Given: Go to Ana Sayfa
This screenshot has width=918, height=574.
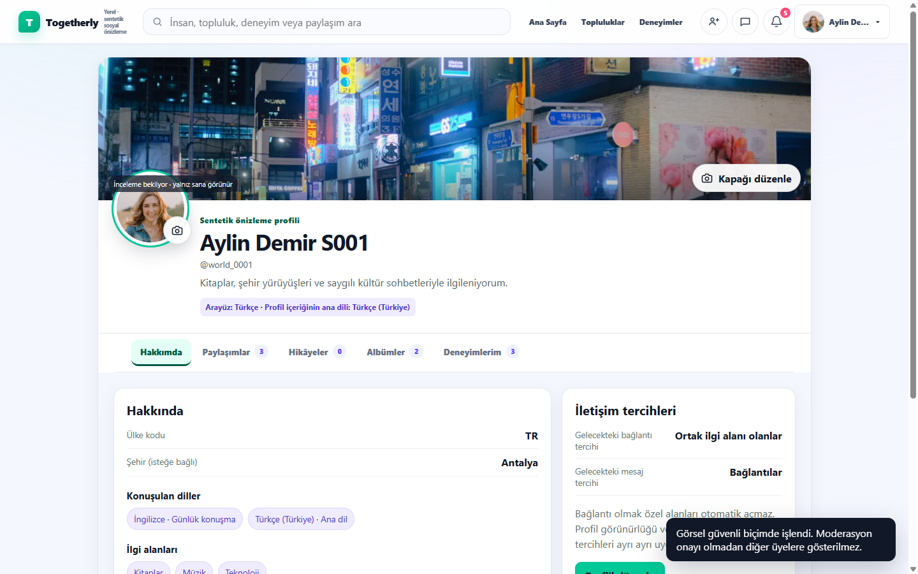Looking at the screenshot, I should (548, 22).
